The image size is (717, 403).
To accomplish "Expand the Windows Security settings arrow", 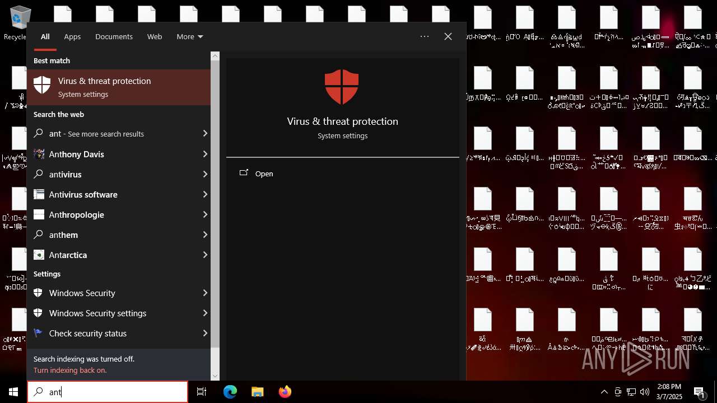I will tap(205, 313).
